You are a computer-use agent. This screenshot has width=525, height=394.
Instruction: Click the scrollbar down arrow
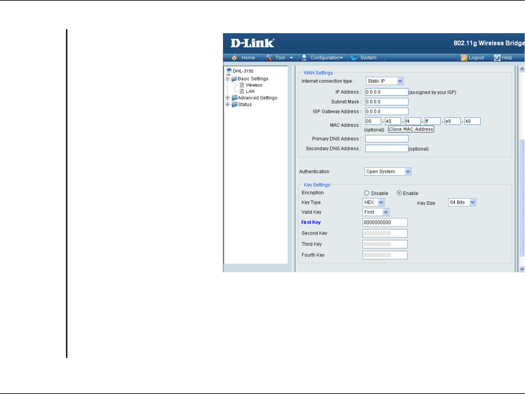tap(522, 269)
